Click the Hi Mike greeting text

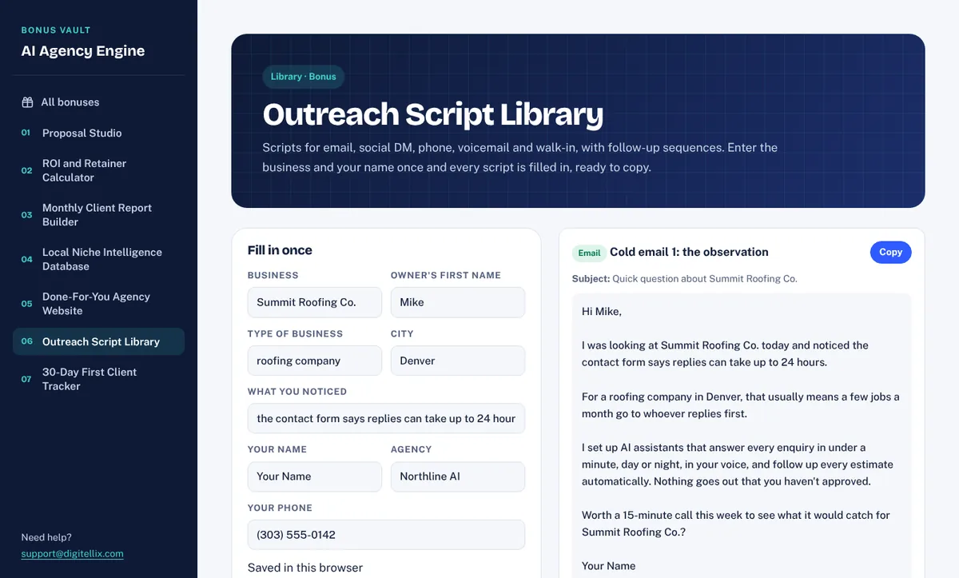coord(601,311)
